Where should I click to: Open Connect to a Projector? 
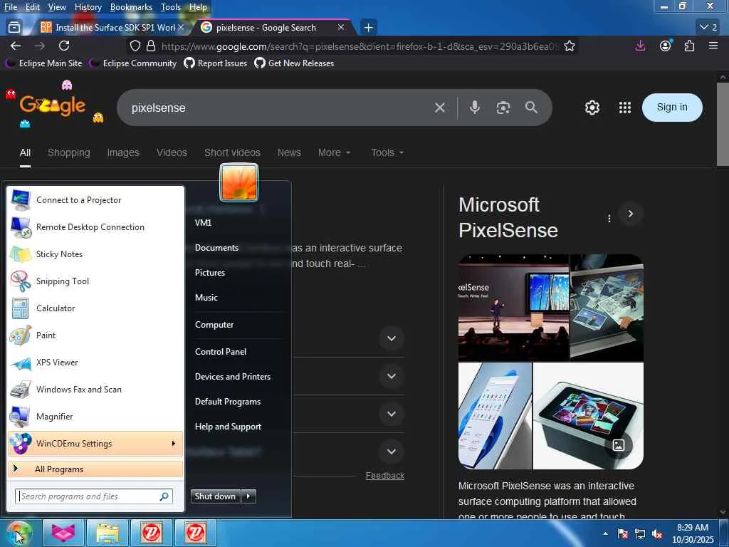coord(95,200)
